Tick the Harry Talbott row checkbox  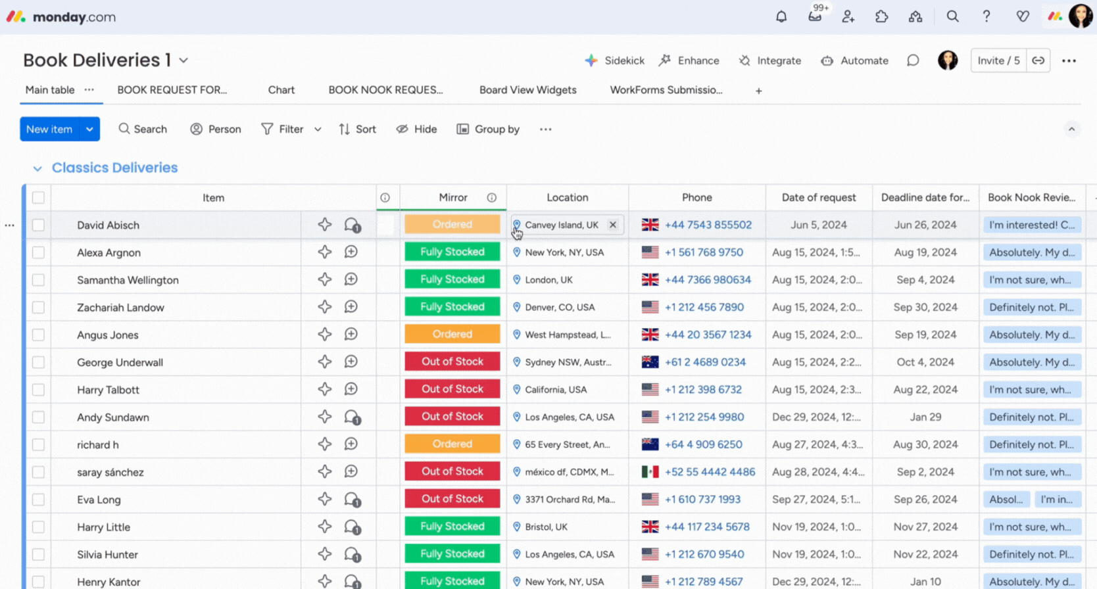click(38, 390)
